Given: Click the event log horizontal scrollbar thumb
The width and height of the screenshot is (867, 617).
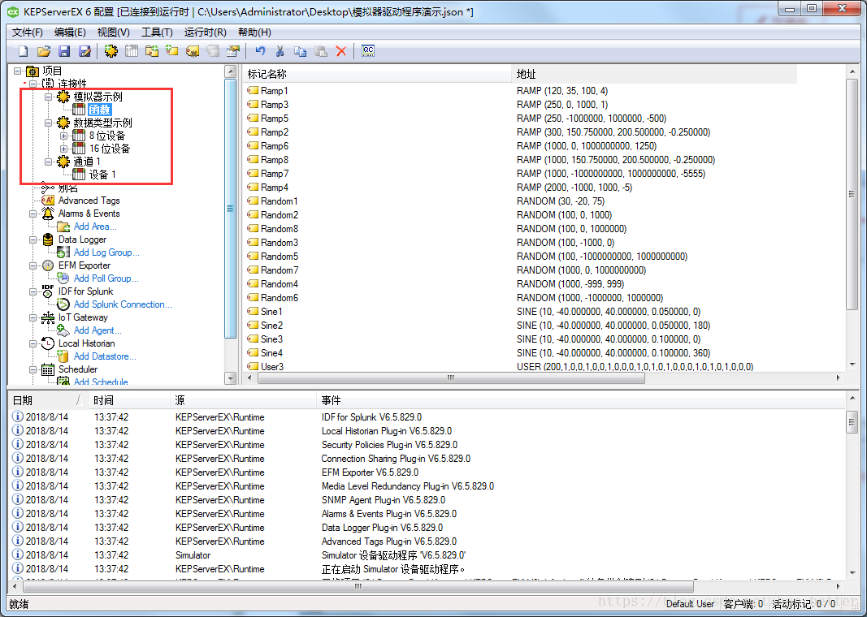Looking at the screenshot, I should tap(358, 586).
